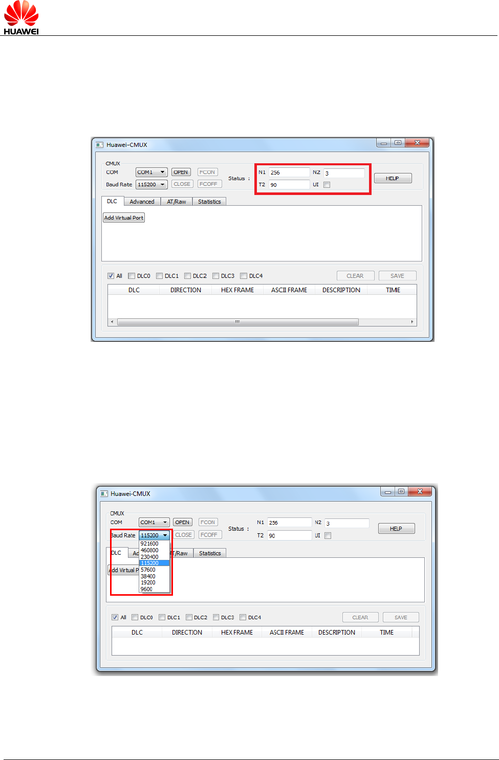Click FCOFF button in lower window
This screenshot has width=499, height=760.
[209, 535]
